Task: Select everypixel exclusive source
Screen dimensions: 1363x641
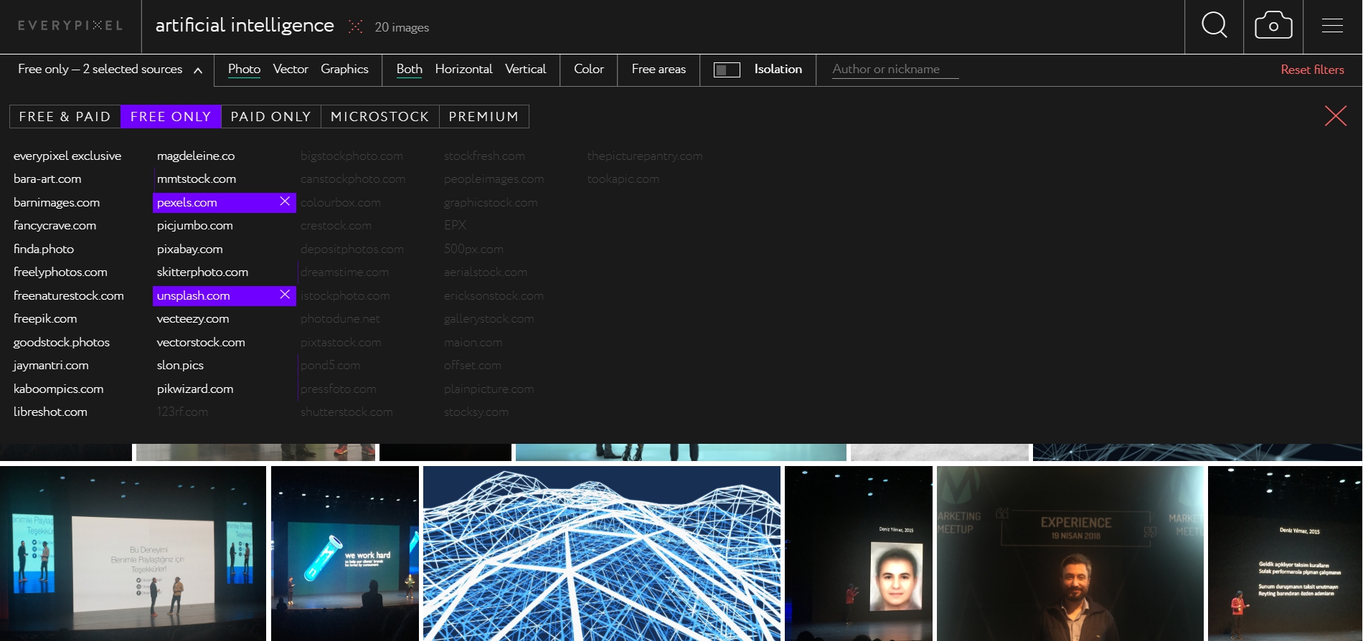Action: (x=67, y=156)
